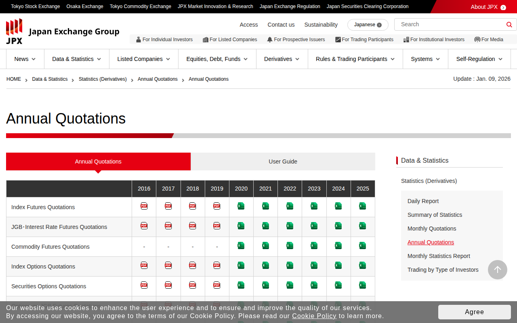Screen dimensions: 517x323
Task: Switch site language to Japanese
Action: click(x=368, y=25)
